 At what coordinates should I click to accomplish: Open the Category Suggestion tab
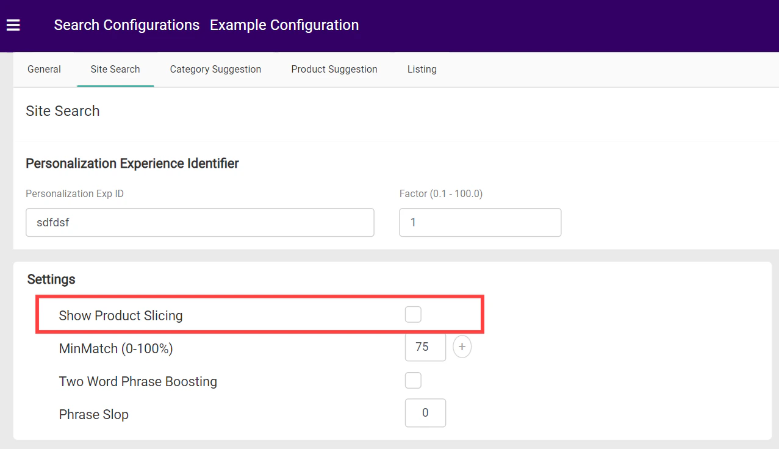click(215, 69)
